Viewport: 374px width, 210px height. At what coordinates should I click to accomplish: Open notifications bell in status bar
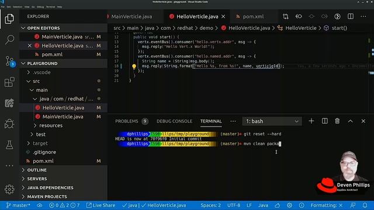tap(365, 205)
